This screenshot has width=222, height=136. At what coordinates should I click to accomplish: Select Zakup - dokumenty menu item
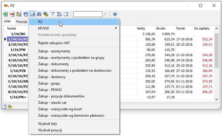point(74,64)
